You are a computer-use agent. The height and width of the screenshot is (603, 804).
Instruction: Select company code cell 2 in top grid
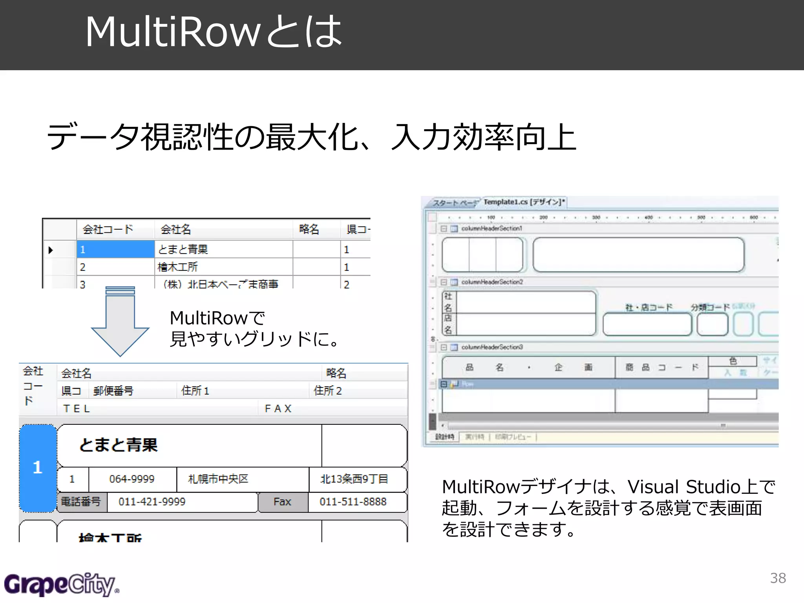point(115,267)
